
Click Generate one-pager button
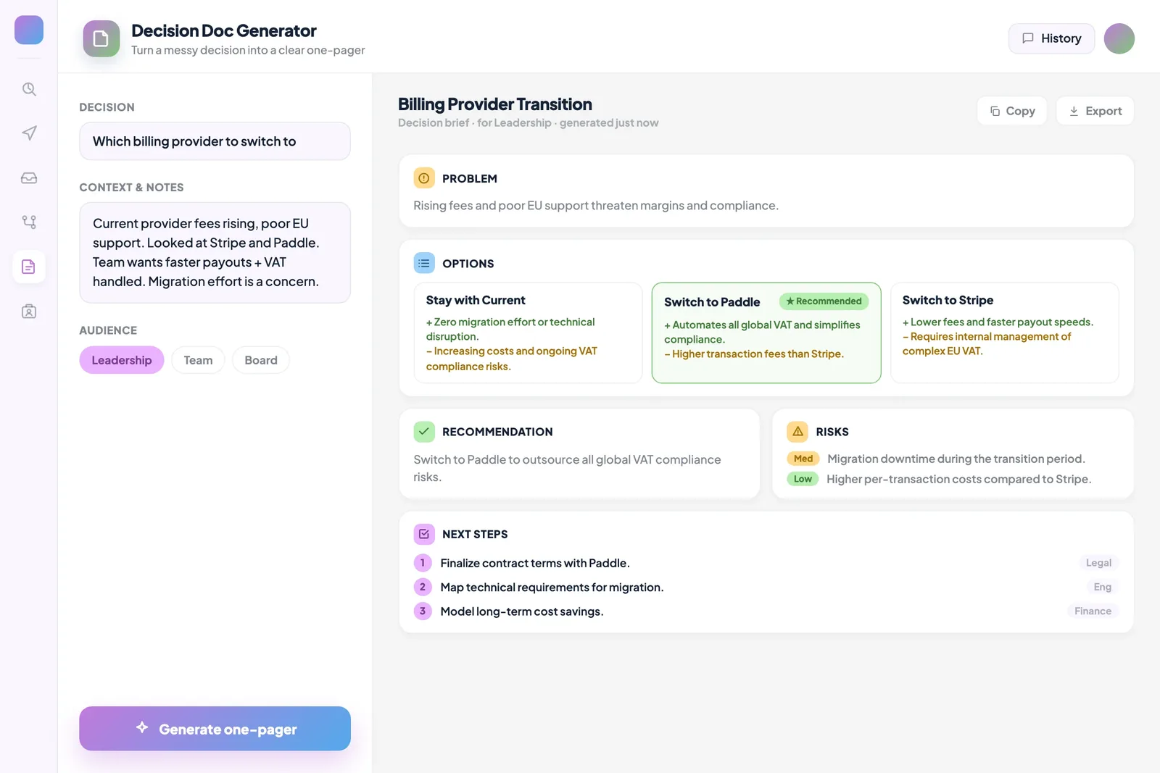[215, 729]
